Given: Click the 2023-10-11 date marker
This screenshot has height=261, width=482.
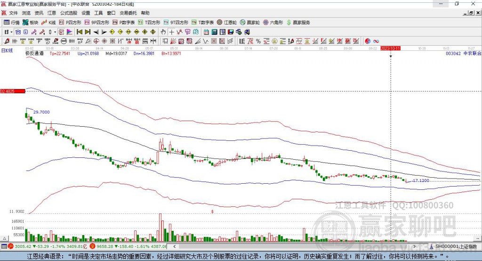Looking at the screenshot, I should coord(390,49).
